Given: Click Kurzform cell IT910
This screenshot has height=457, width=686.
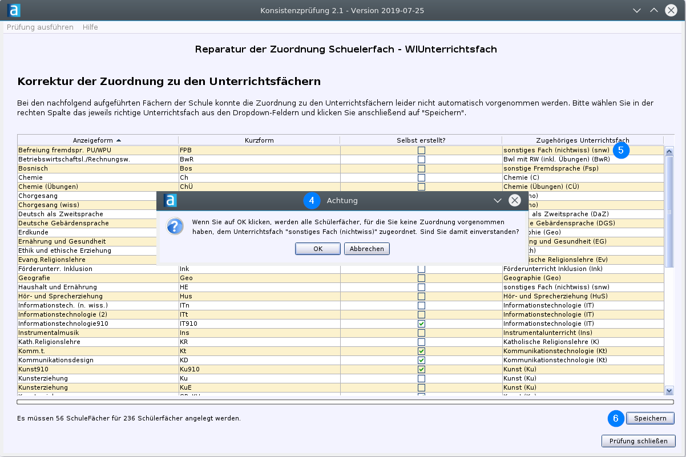Looking at the screenshot, I should (x=259, y=323).
